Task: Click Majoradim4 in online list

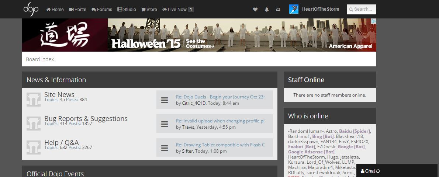Action: tap(321, 167)
